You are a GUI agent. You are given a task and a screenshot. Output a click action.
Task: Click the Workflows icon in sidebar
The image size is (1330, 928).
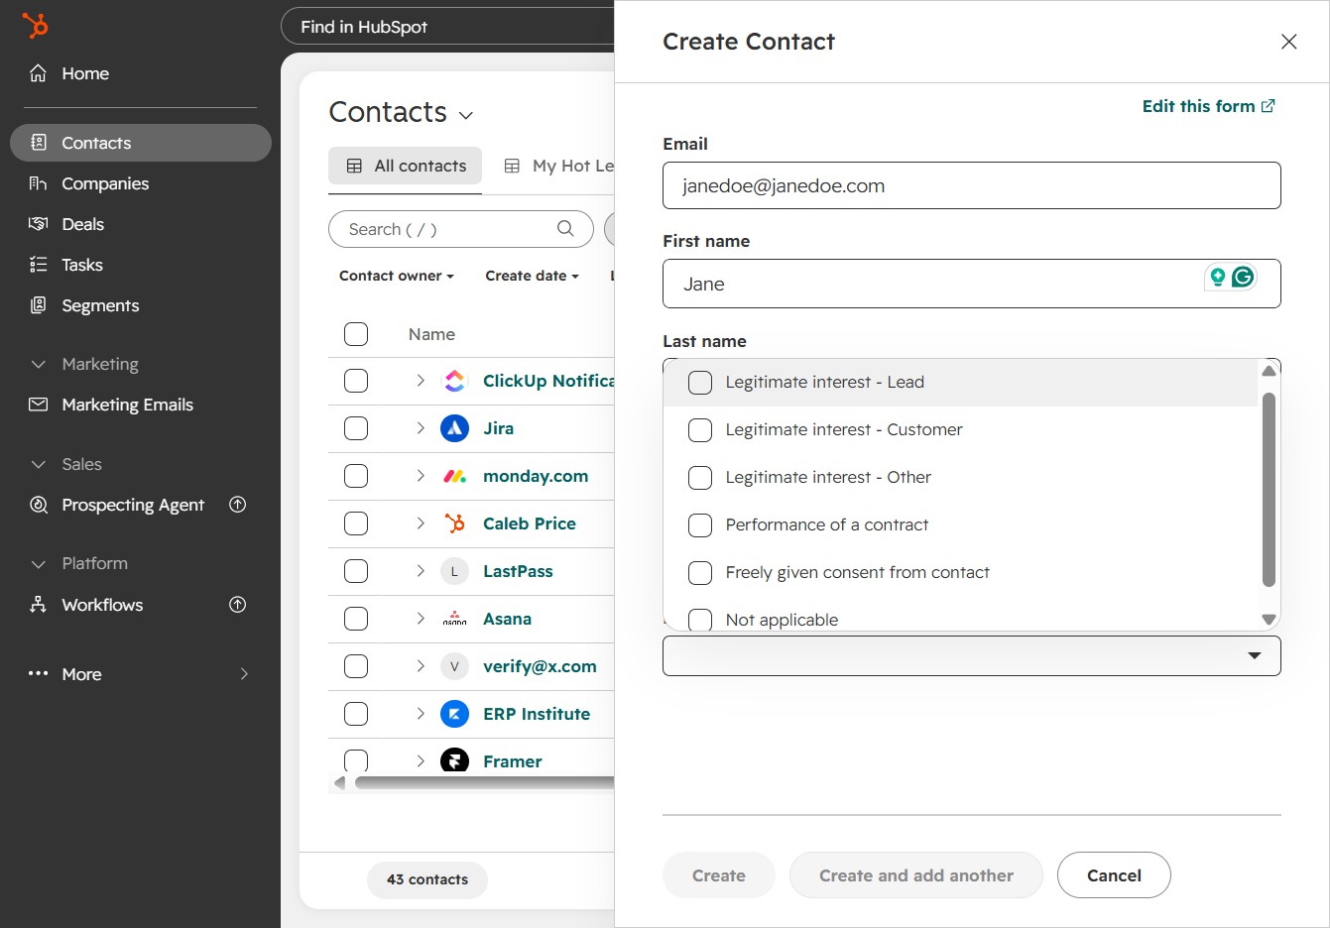(x=39, y=605)
